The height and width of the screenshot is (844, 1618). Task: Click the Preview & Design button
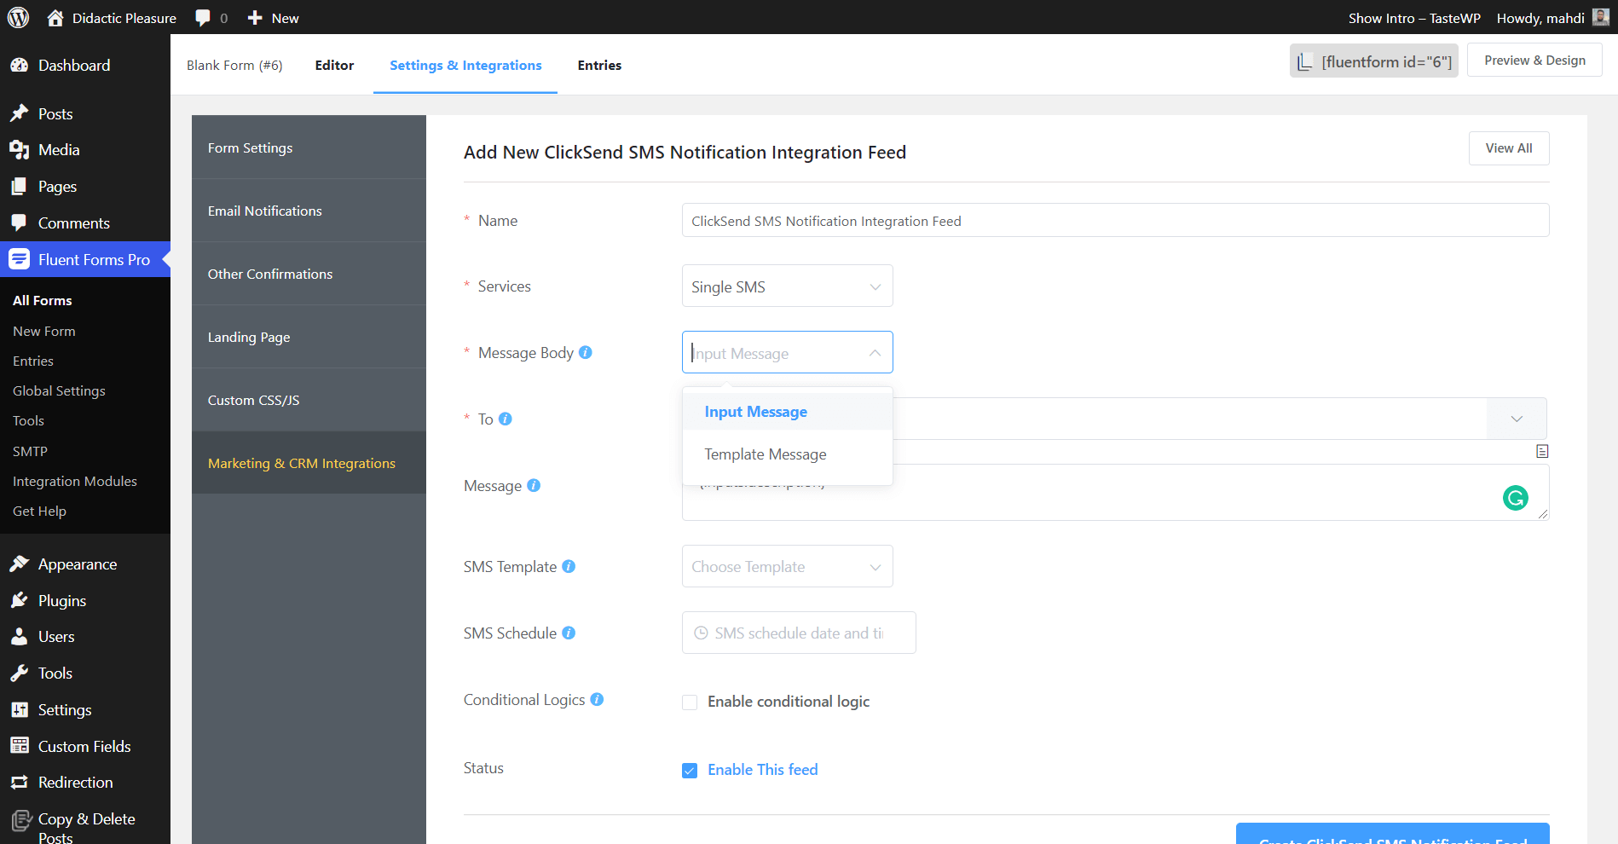coord(1534,61)
